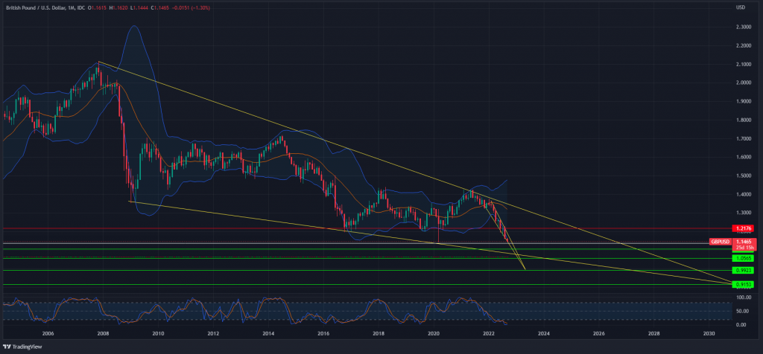
Task: Click the current price tag 1.1465
Action: [x=743, y=242]
